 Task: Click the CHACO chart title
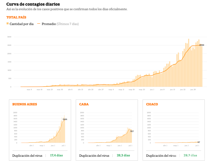152,104
